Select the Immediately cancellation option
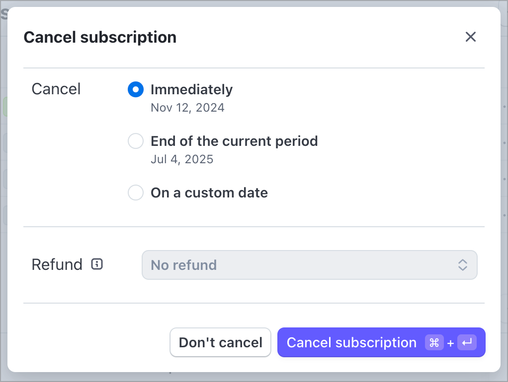 (x=191, y=90)
